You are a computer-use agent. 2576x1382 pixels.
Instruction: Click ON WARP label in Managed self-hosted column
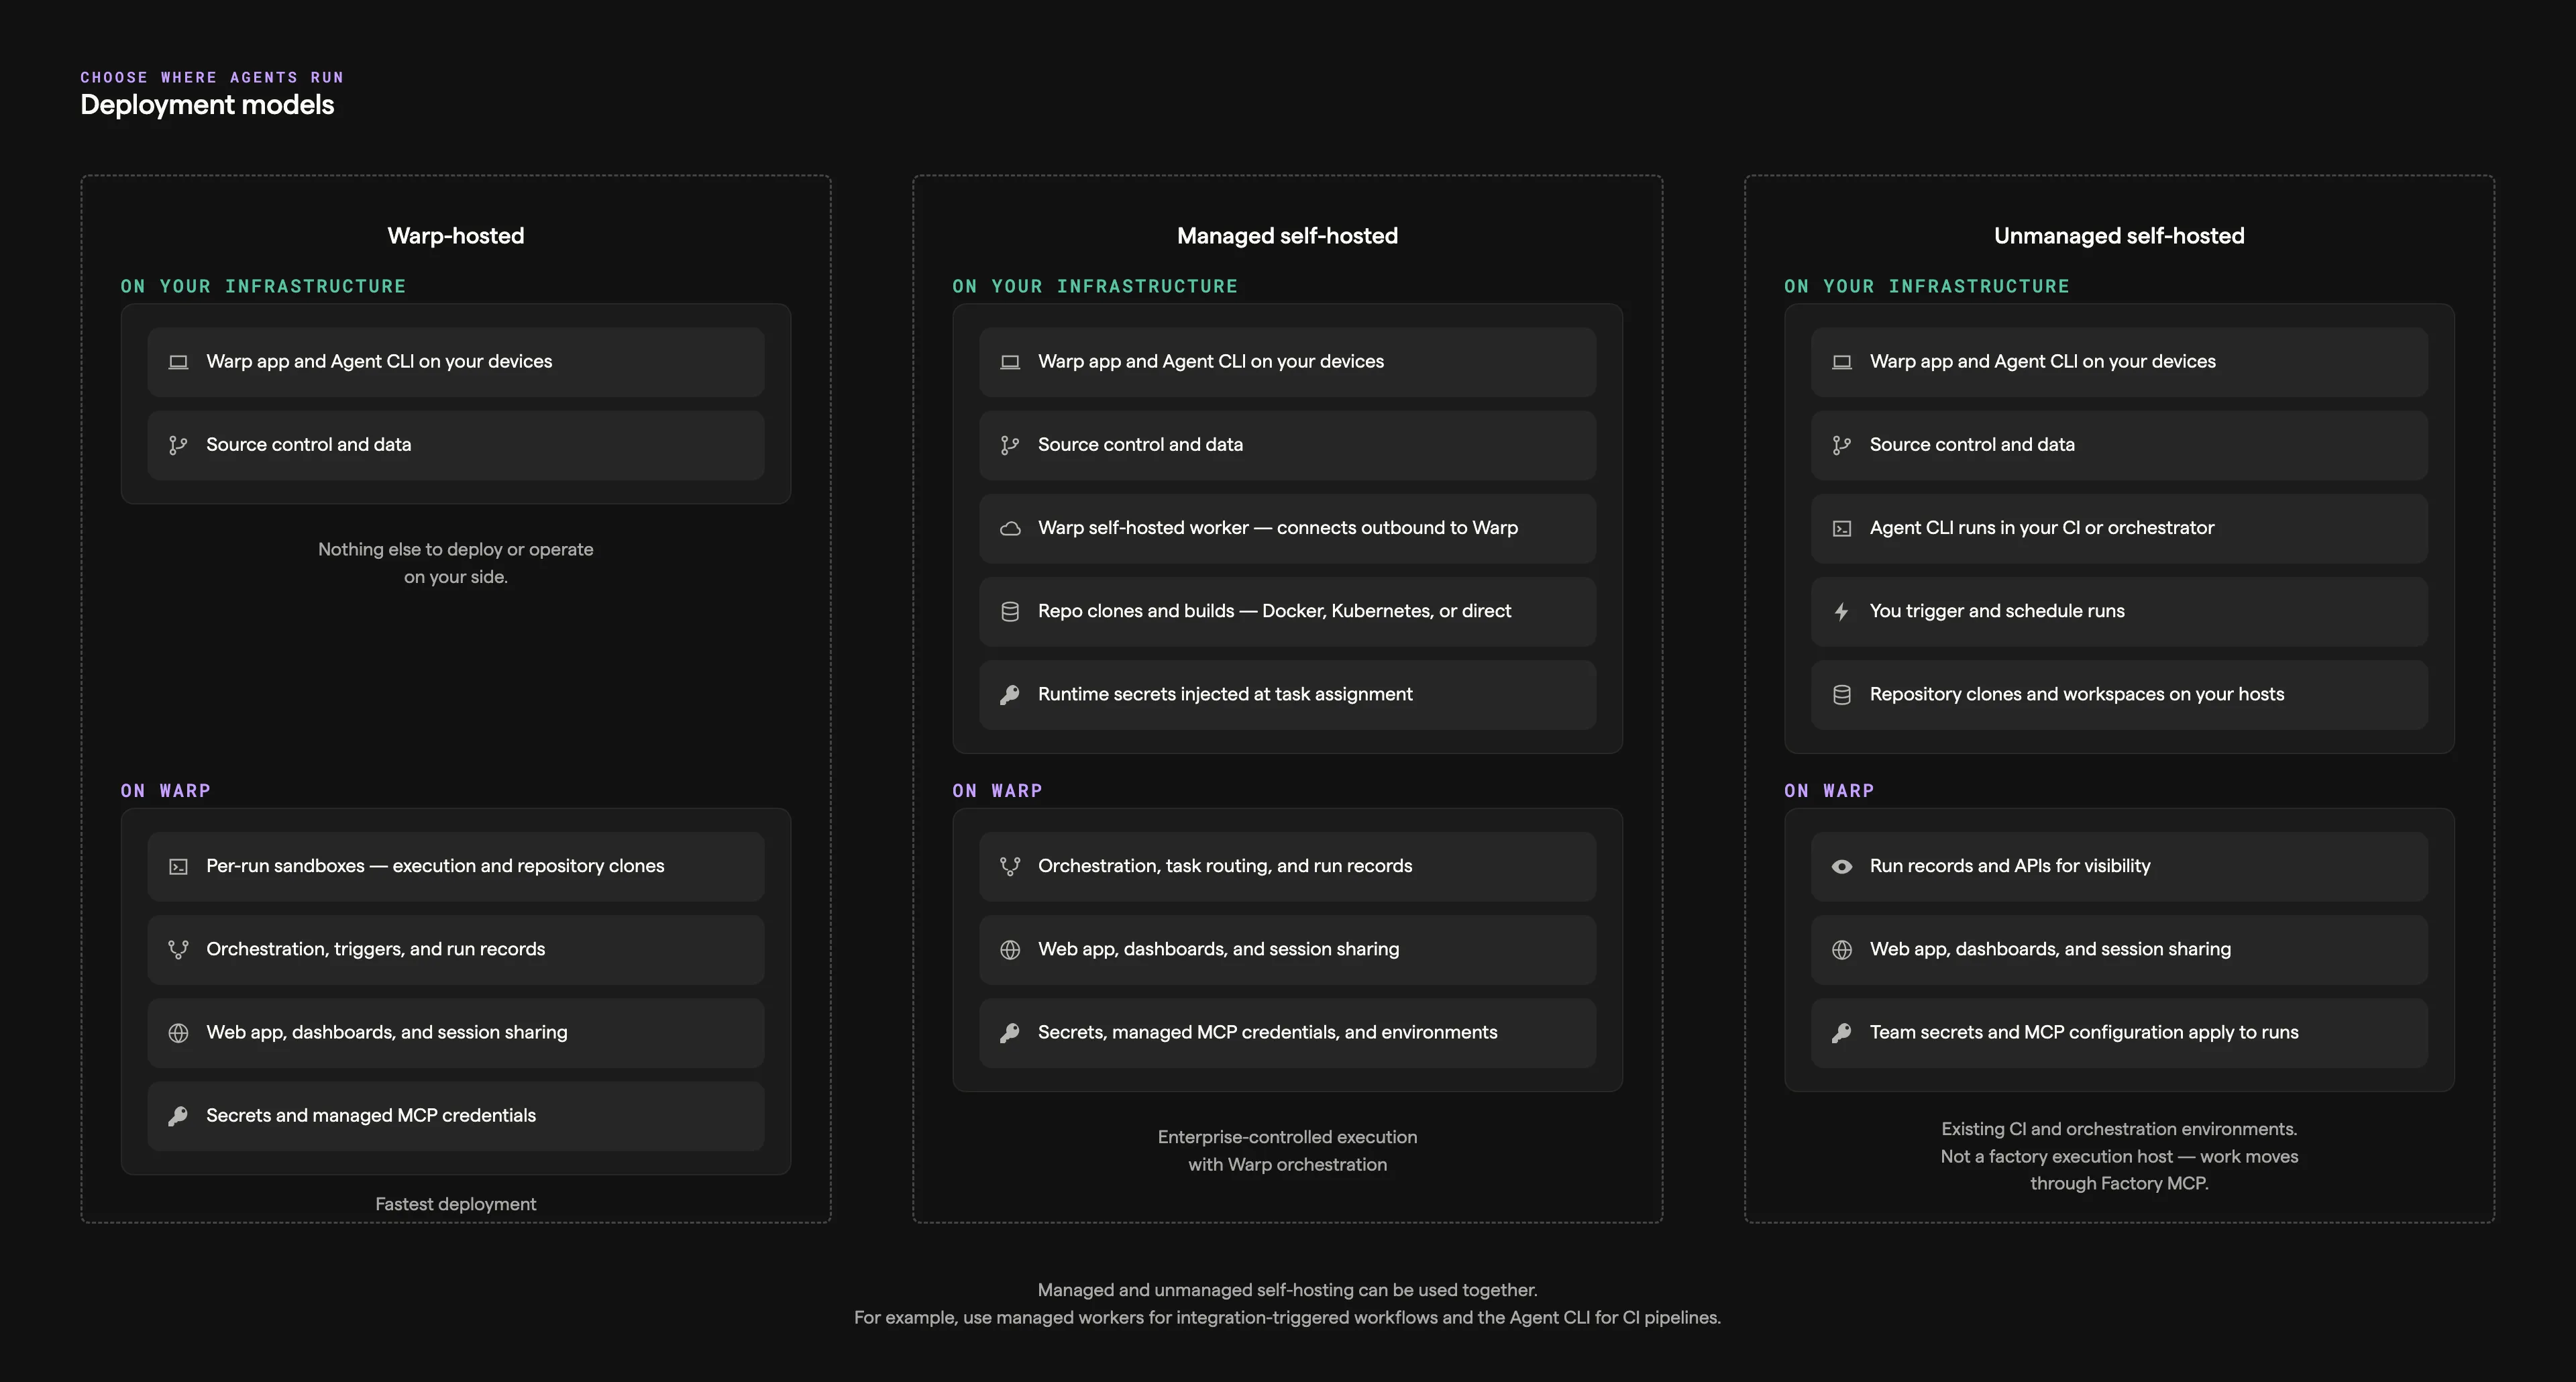(x=998, y=791)
